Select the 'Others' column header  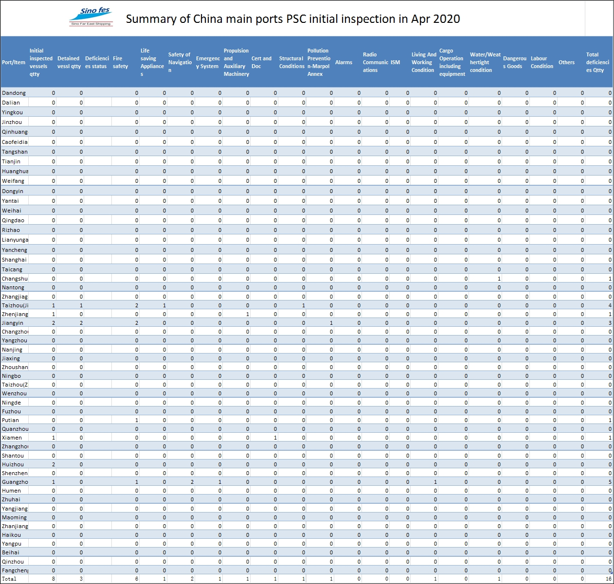click(x=566, y=62)
